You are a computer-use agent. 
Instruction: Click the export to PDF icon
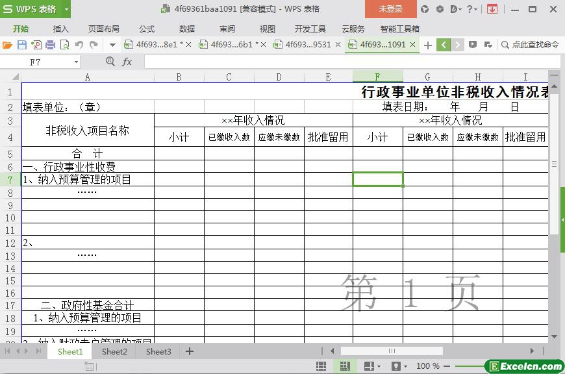(36, 45)
